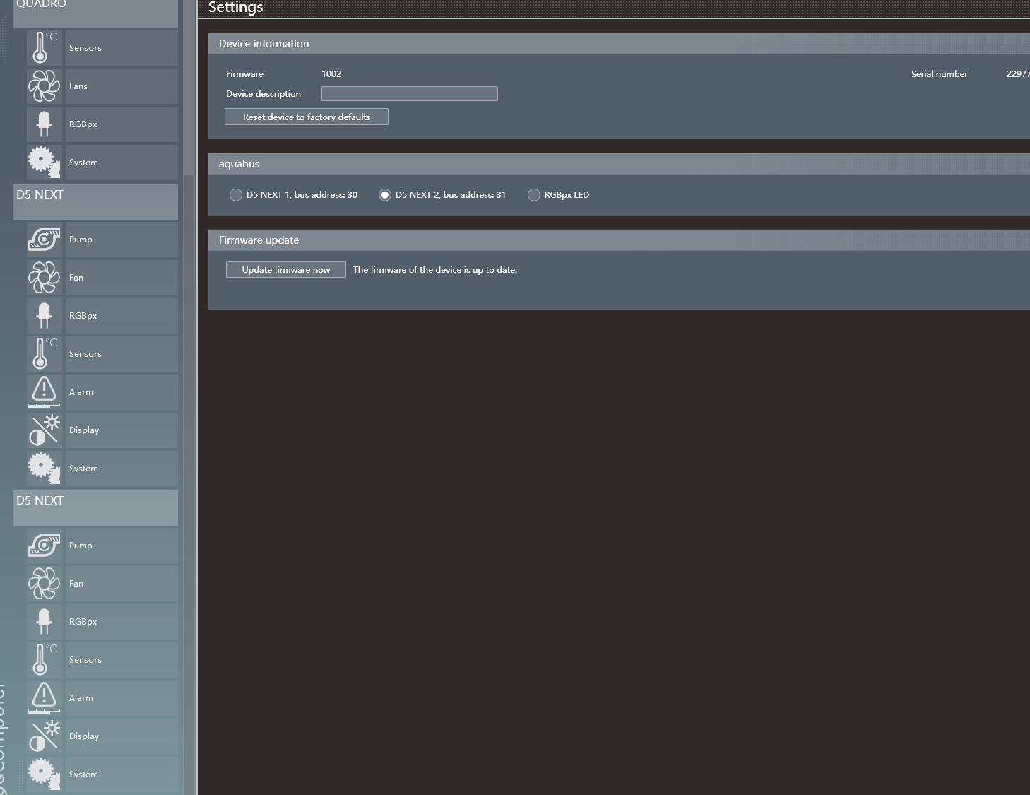Collapse the second D5 NEXT device header
The image size is (1030, 795).
tap(95, 507)
